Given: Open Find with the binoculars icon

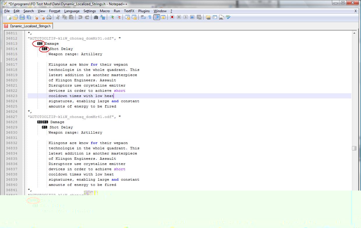Looking at the screenshot, I should [96, 17].
